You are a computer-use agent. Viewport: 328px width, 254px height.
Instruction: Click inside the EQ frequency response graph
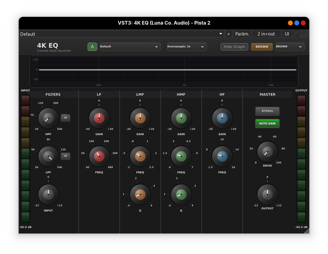coord(164,70)
